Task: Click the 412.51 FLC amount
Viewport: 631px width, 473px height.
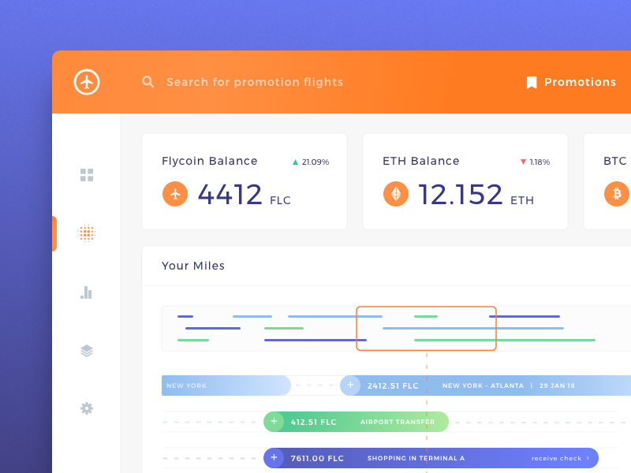Action: [313, 422]
